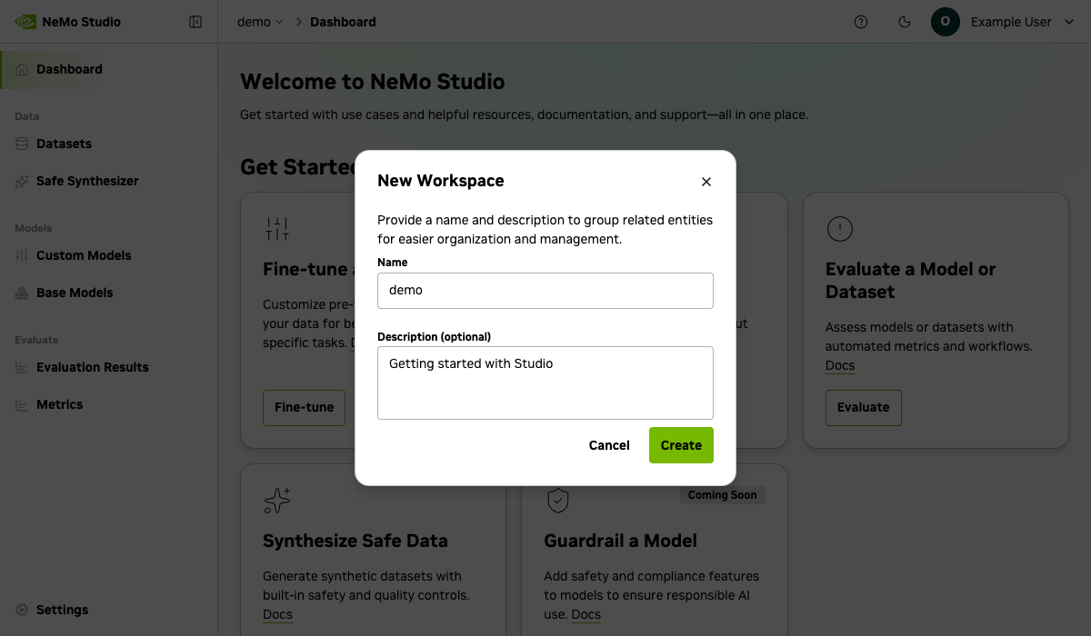Viewport: 1091px width, 636px height.
Task: Click the Name input field
Action: (x=545, y=291)
